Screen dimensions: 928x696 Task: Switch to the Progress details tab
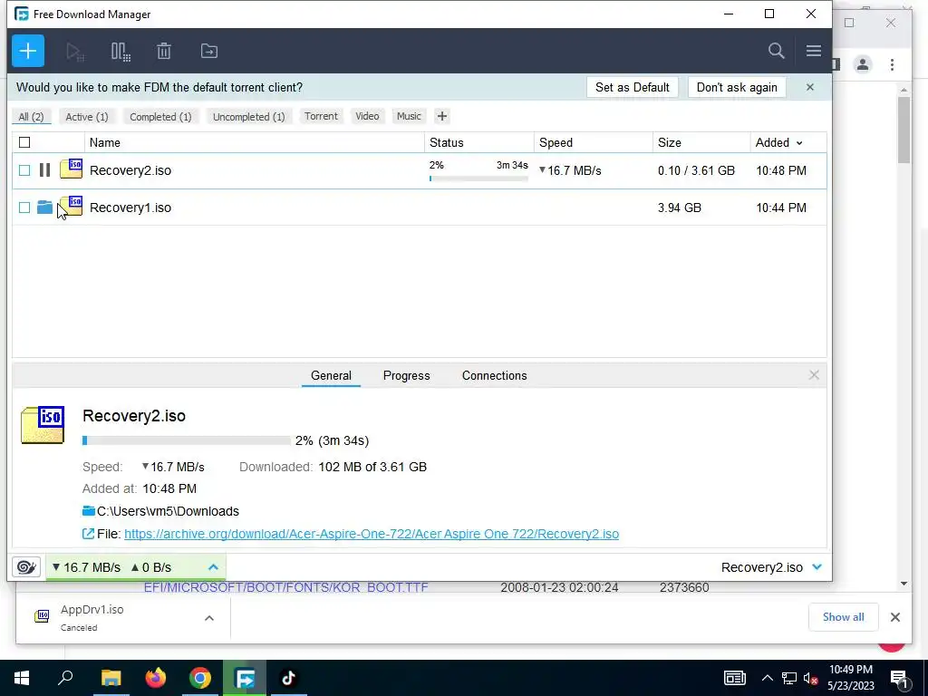[x=407, y=376]
